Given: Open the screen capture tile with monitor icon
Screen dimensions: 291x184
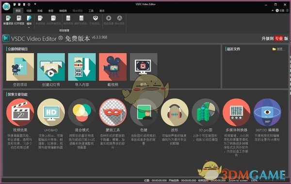Looking at the screenshot, I should [144, 67].
